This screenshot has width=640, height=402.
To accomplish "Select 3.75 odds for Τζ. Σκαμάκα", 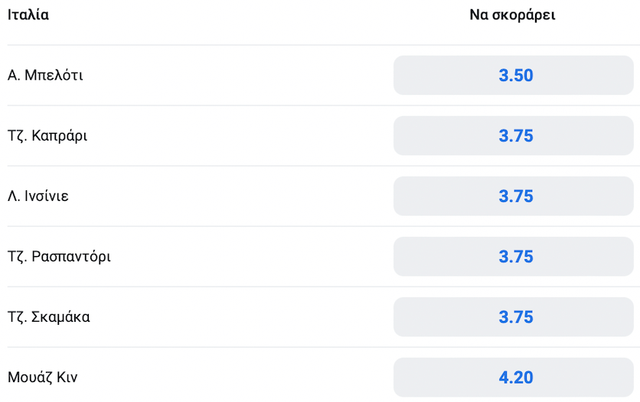I will point(514,317).
